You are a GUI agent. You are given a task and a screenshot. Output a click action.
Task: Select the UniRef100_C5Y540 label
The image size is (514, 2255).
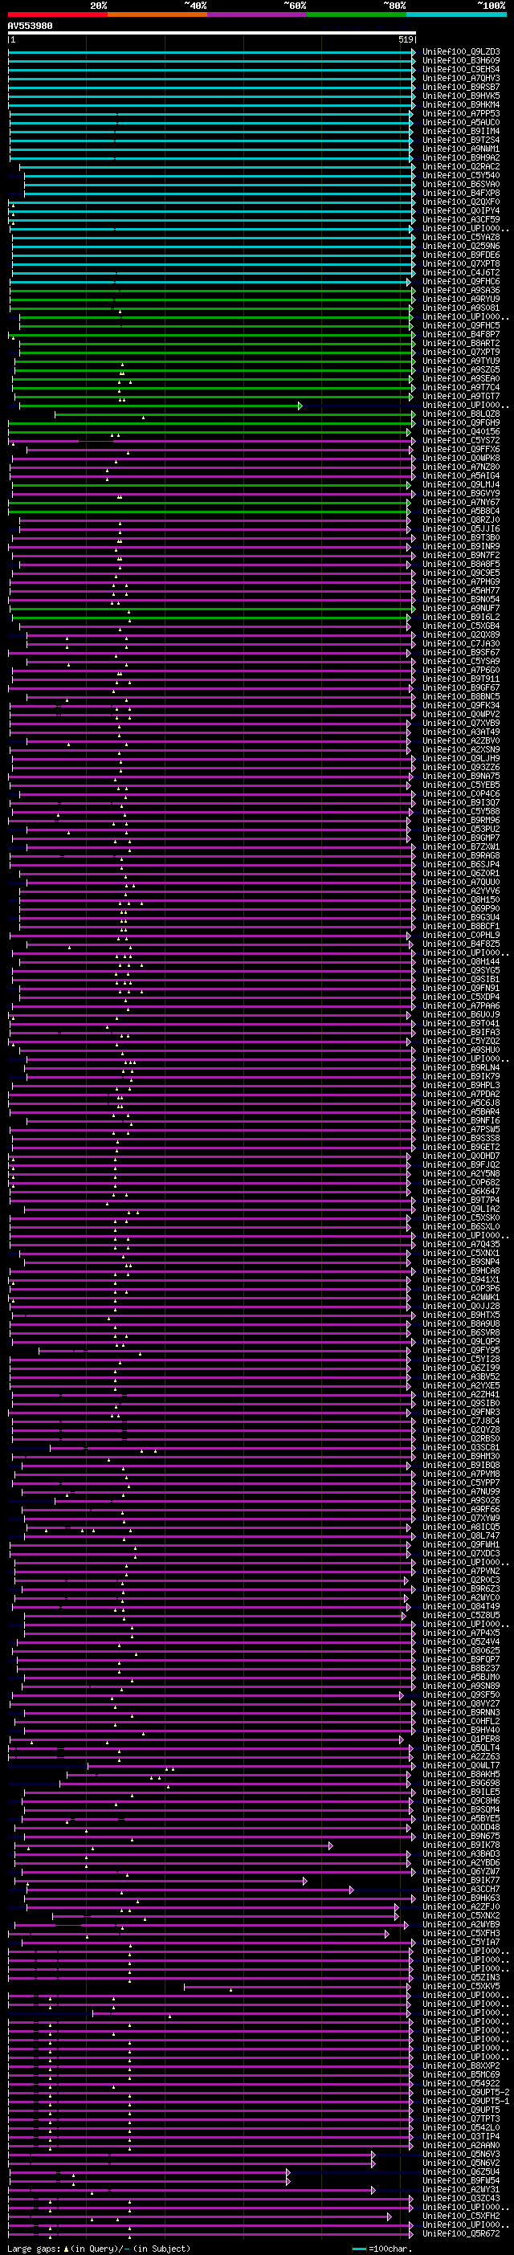pos(462,176)
